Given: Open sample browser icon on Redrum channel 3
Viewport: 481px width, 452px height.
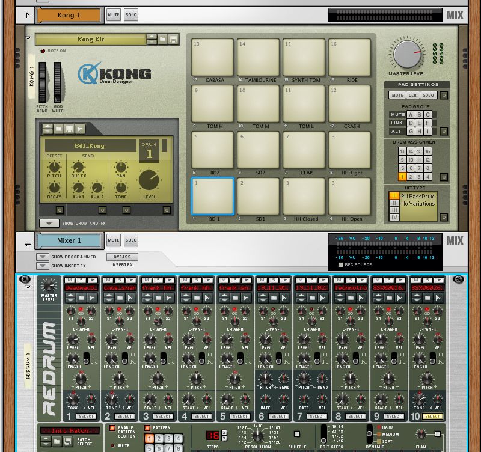Looking at the screenshot, I should tap(170, 298).
